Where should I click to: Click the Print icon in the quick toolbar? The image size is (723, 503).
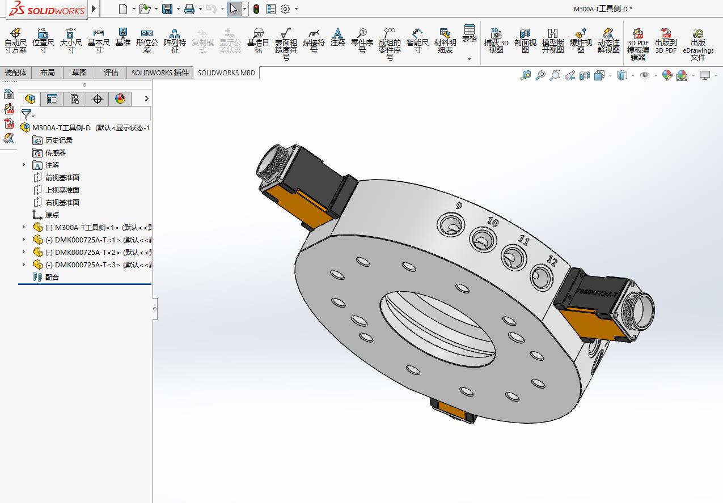point(189,8)
